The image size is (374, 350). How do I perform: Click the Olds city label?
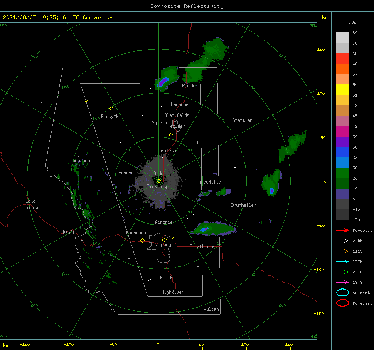click(158, 174)
